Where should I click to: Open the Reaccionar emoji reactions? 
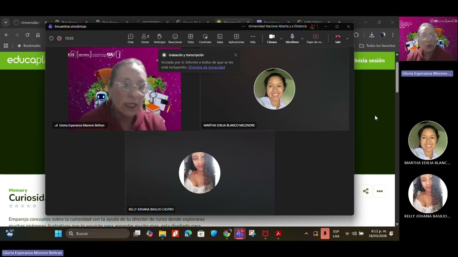coord(175,39)
